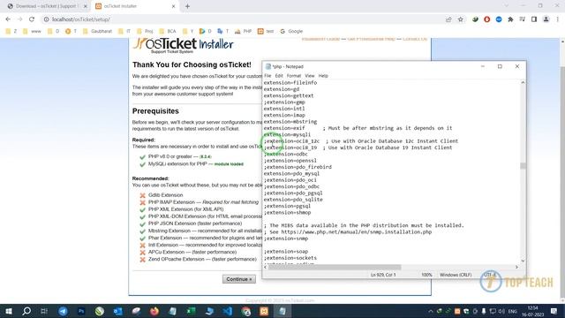
Task: Click the browser back arrow
Action: click(x=8, y=19)
